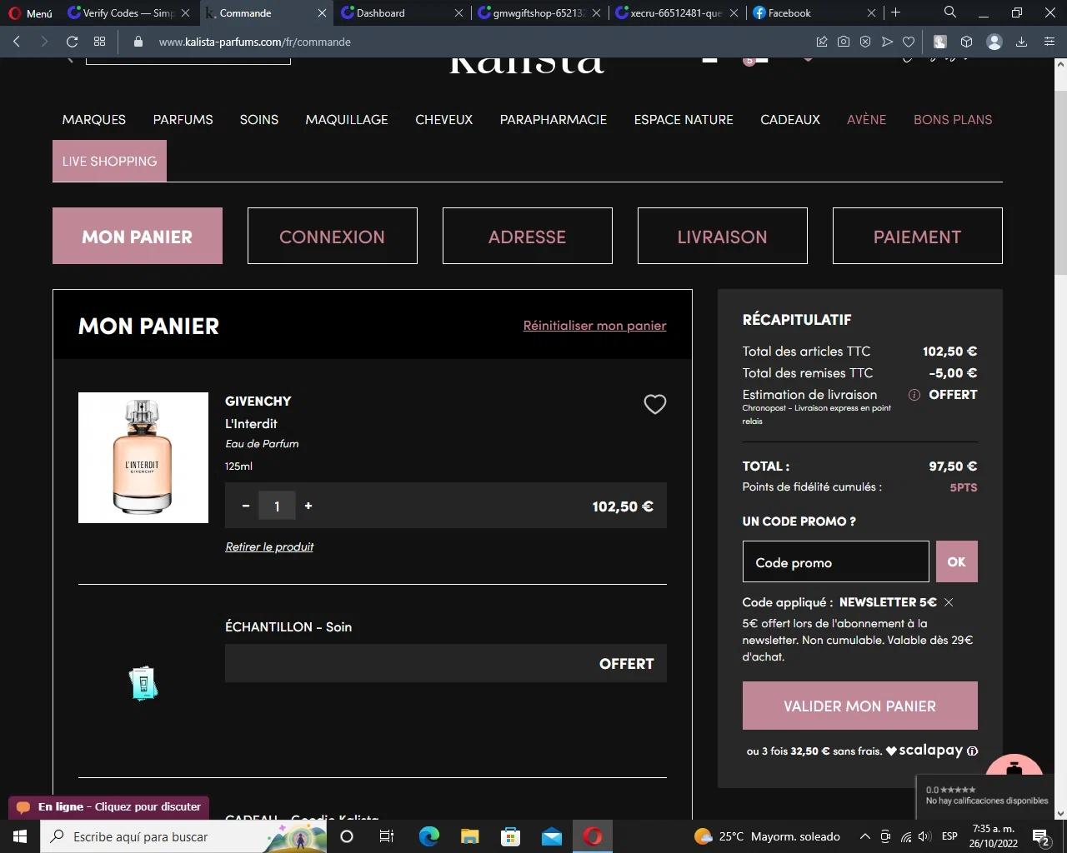
Task: Click the quantity field showing 1
Action: click(277, 506)
